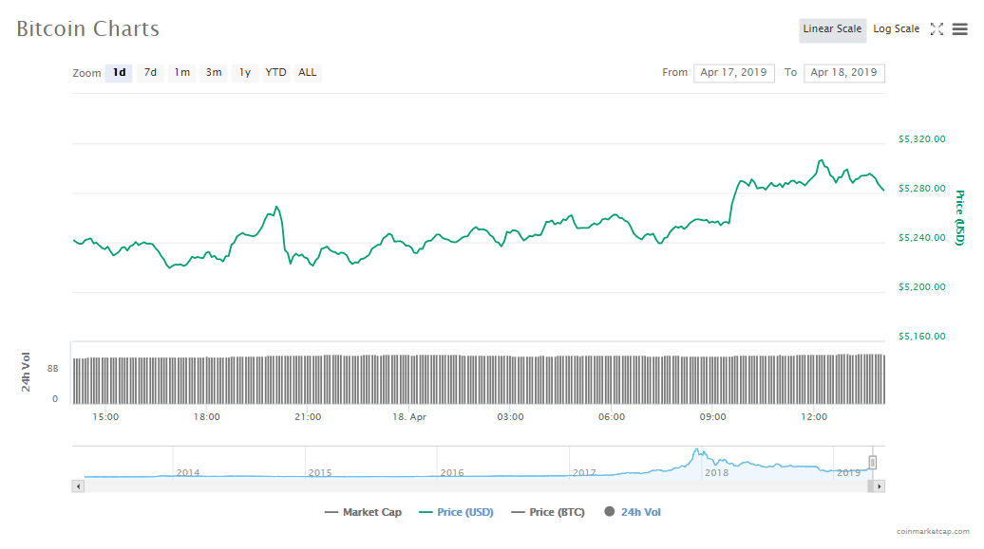The height and width of the screenshot is (549, 984).
Task: Toggle Price (BTC) series in legend
Action: pyautogui.click(x=548, y=512)
